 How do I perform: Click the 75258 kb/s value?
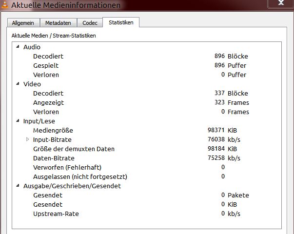[224, 158]
